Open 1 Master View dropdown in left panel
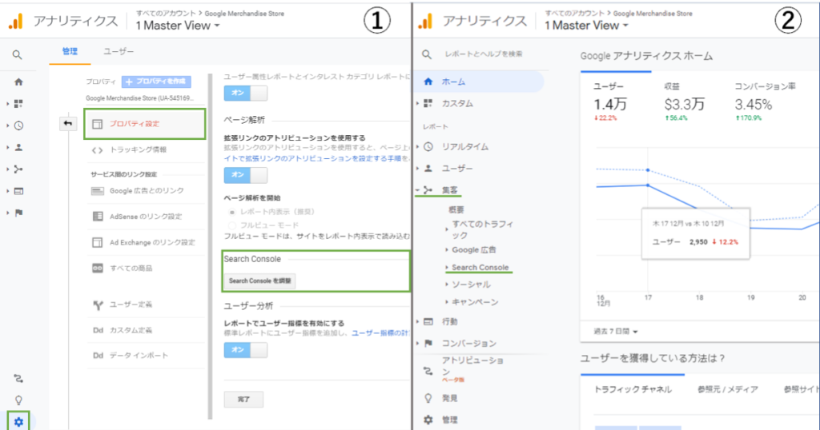Viewport: 820px width, 430px height. pos(178,25)
